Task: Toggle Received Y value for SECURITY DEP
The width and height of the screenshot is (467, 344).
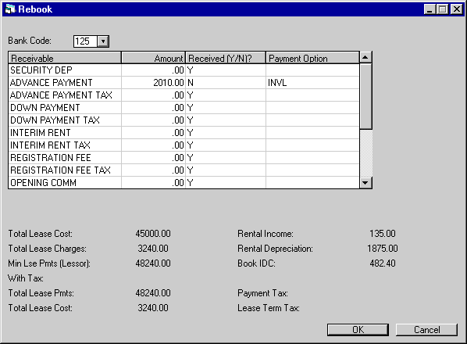Action: click(x=226, y=70)
